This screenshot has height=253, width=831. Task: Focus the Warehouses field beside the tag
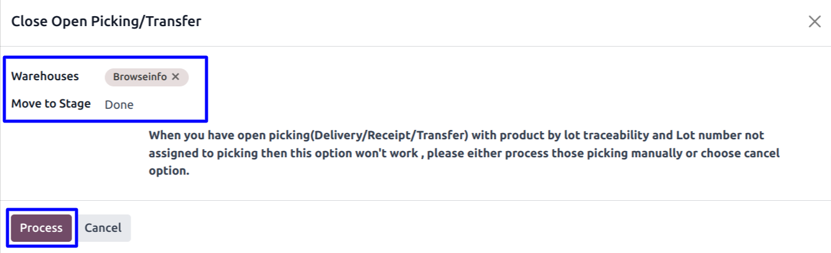coord(197,77)
